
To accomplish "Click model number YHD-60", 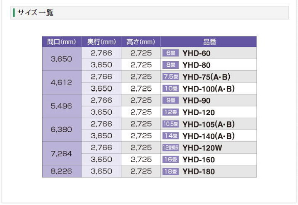I will tap(197, 53).
